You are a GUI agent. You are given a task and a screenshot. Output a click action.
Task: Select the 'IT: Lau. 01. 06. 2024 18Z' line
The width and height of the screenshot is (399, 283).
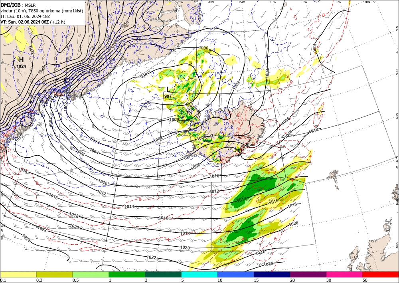pyautogui.click(x=25, y=16)
